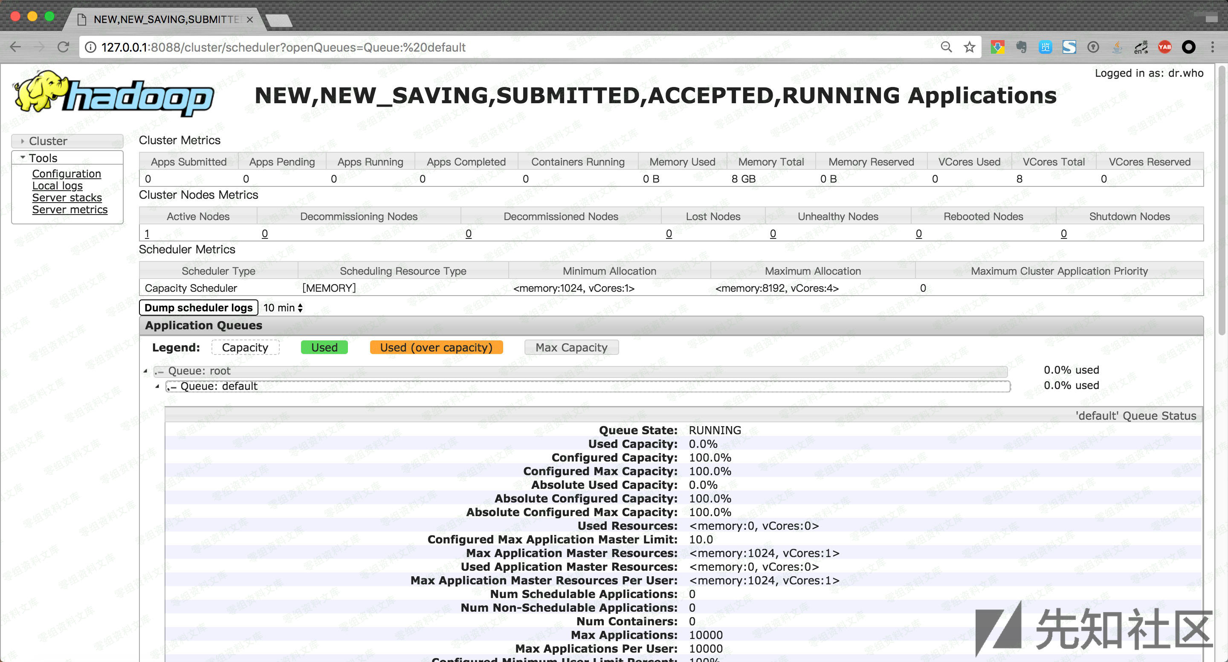Expand the Cluster sidebar section

point(48,141)
